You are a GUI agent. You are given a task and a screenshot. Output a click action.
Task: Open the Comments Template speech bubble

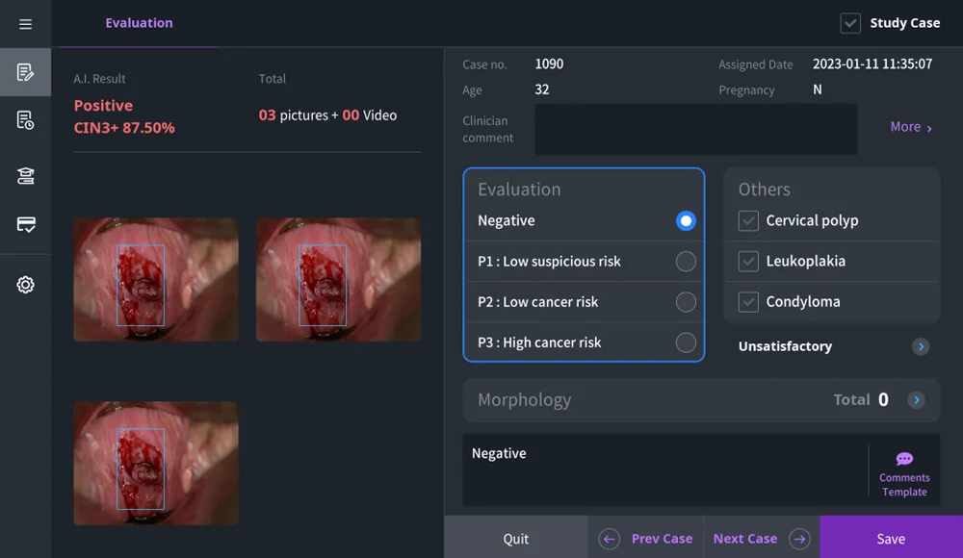pos(904,460)
